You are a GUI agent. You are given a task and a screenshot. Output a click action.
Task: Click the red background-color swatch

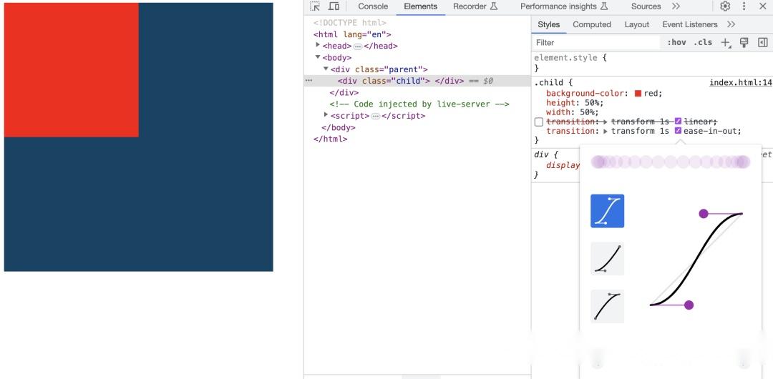tap(638, 93)
